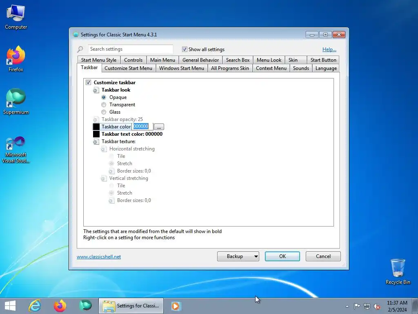Open the Windows Start button
Screen dimensions: 418x314
tap(10, 306)
